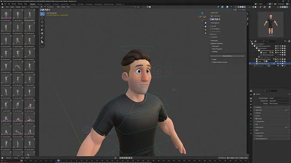Screen dimensions: 291x163
Task: Select the Move tool
Action: pyautogui.click(x=42, y=22)
